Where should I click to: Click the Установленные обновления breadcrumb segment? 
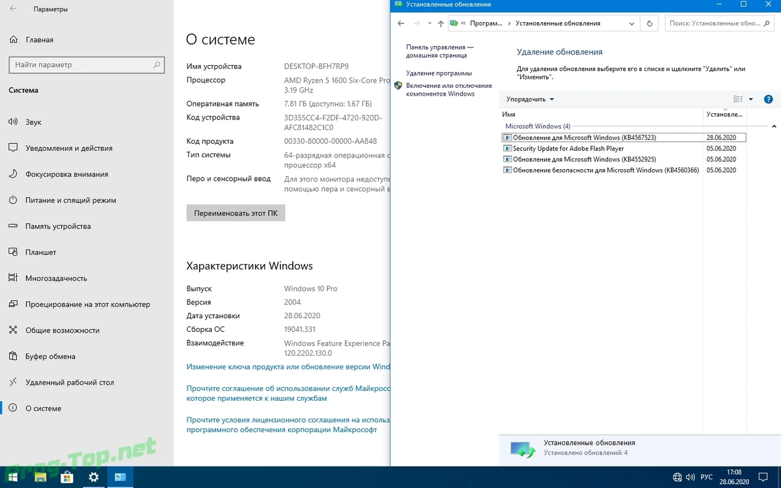coord(558,23)
